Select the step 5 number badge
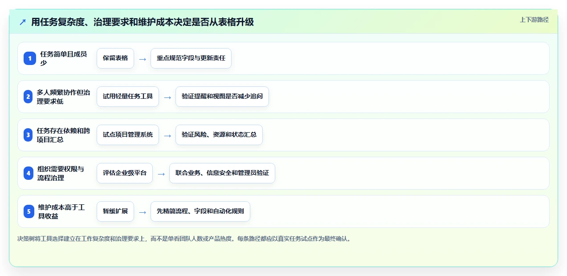 pyautogui.click(x=29, y=211)
